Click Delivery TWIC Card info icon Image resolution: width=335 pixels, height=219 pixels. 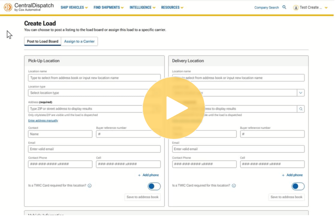(x=234, y=186)
